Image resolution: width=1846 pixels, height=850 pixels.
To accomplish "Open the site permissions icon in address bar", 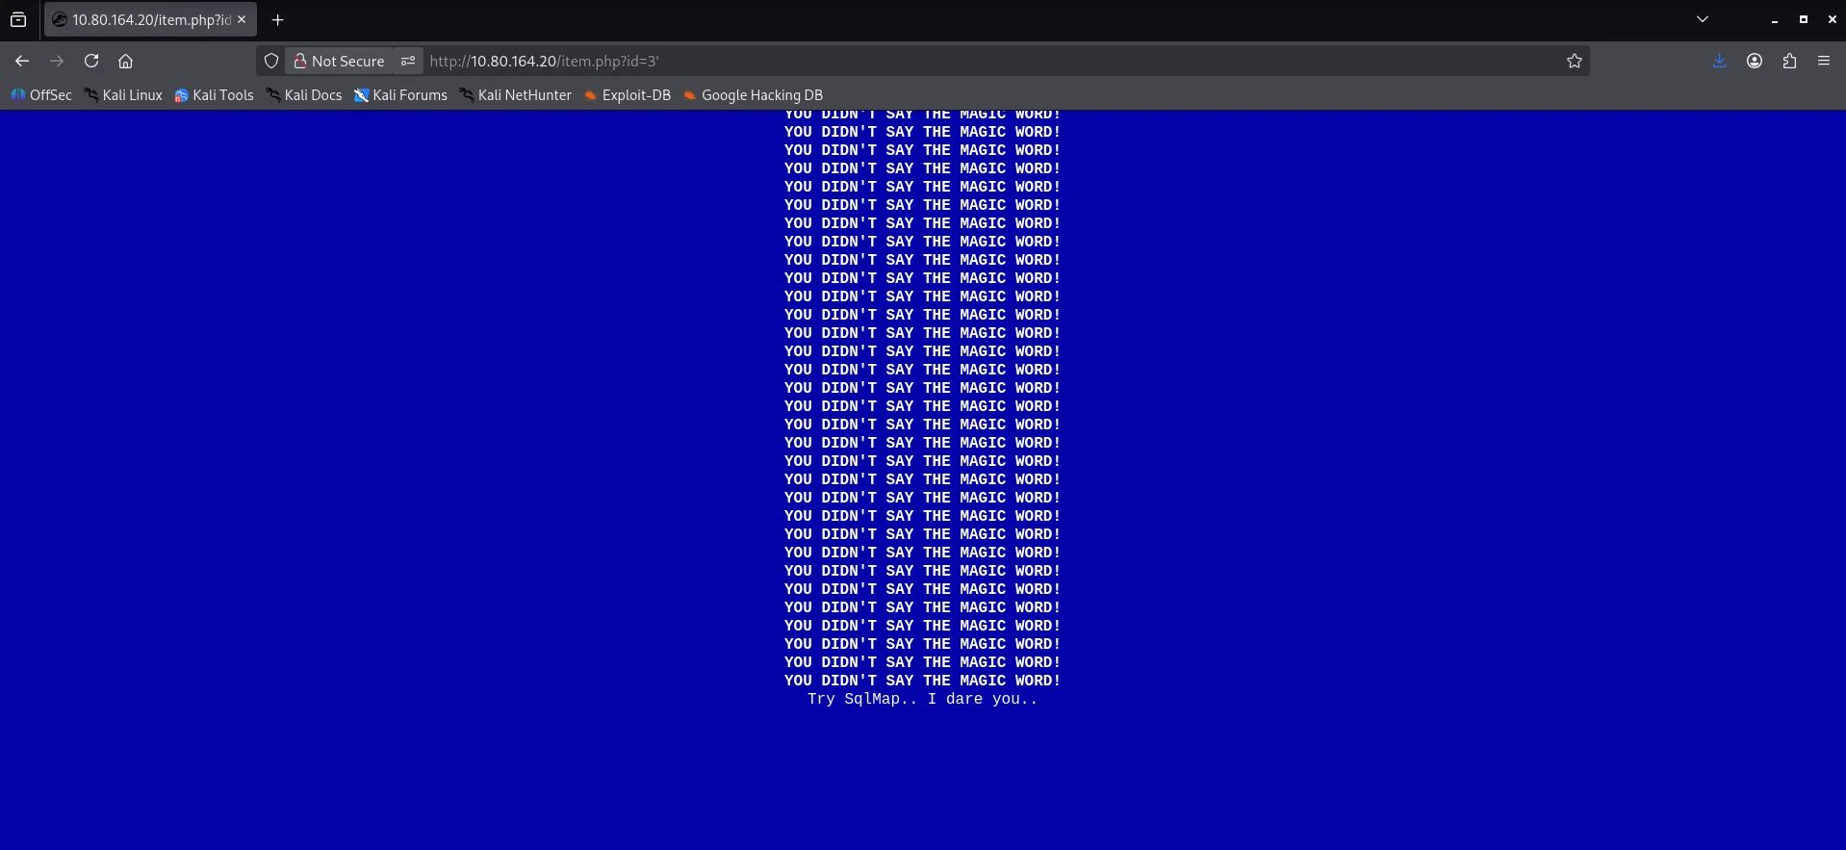I will [x=408, y=61].
